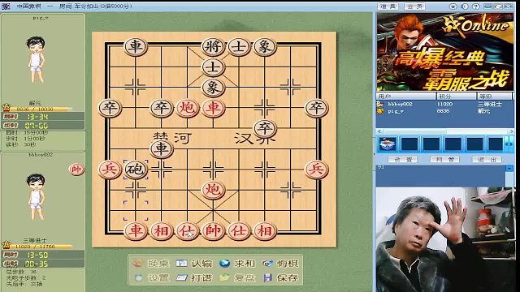The image size is (520, 292).
Task: Click the help question mark icon in the title bar
Action: (x=476, y=6)
